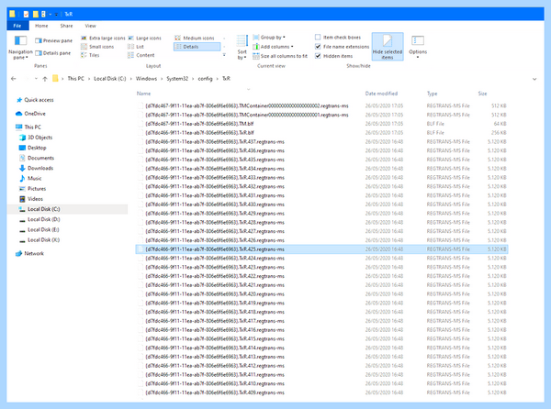Toggle the Details pane
551x409 pixels.
52,53
